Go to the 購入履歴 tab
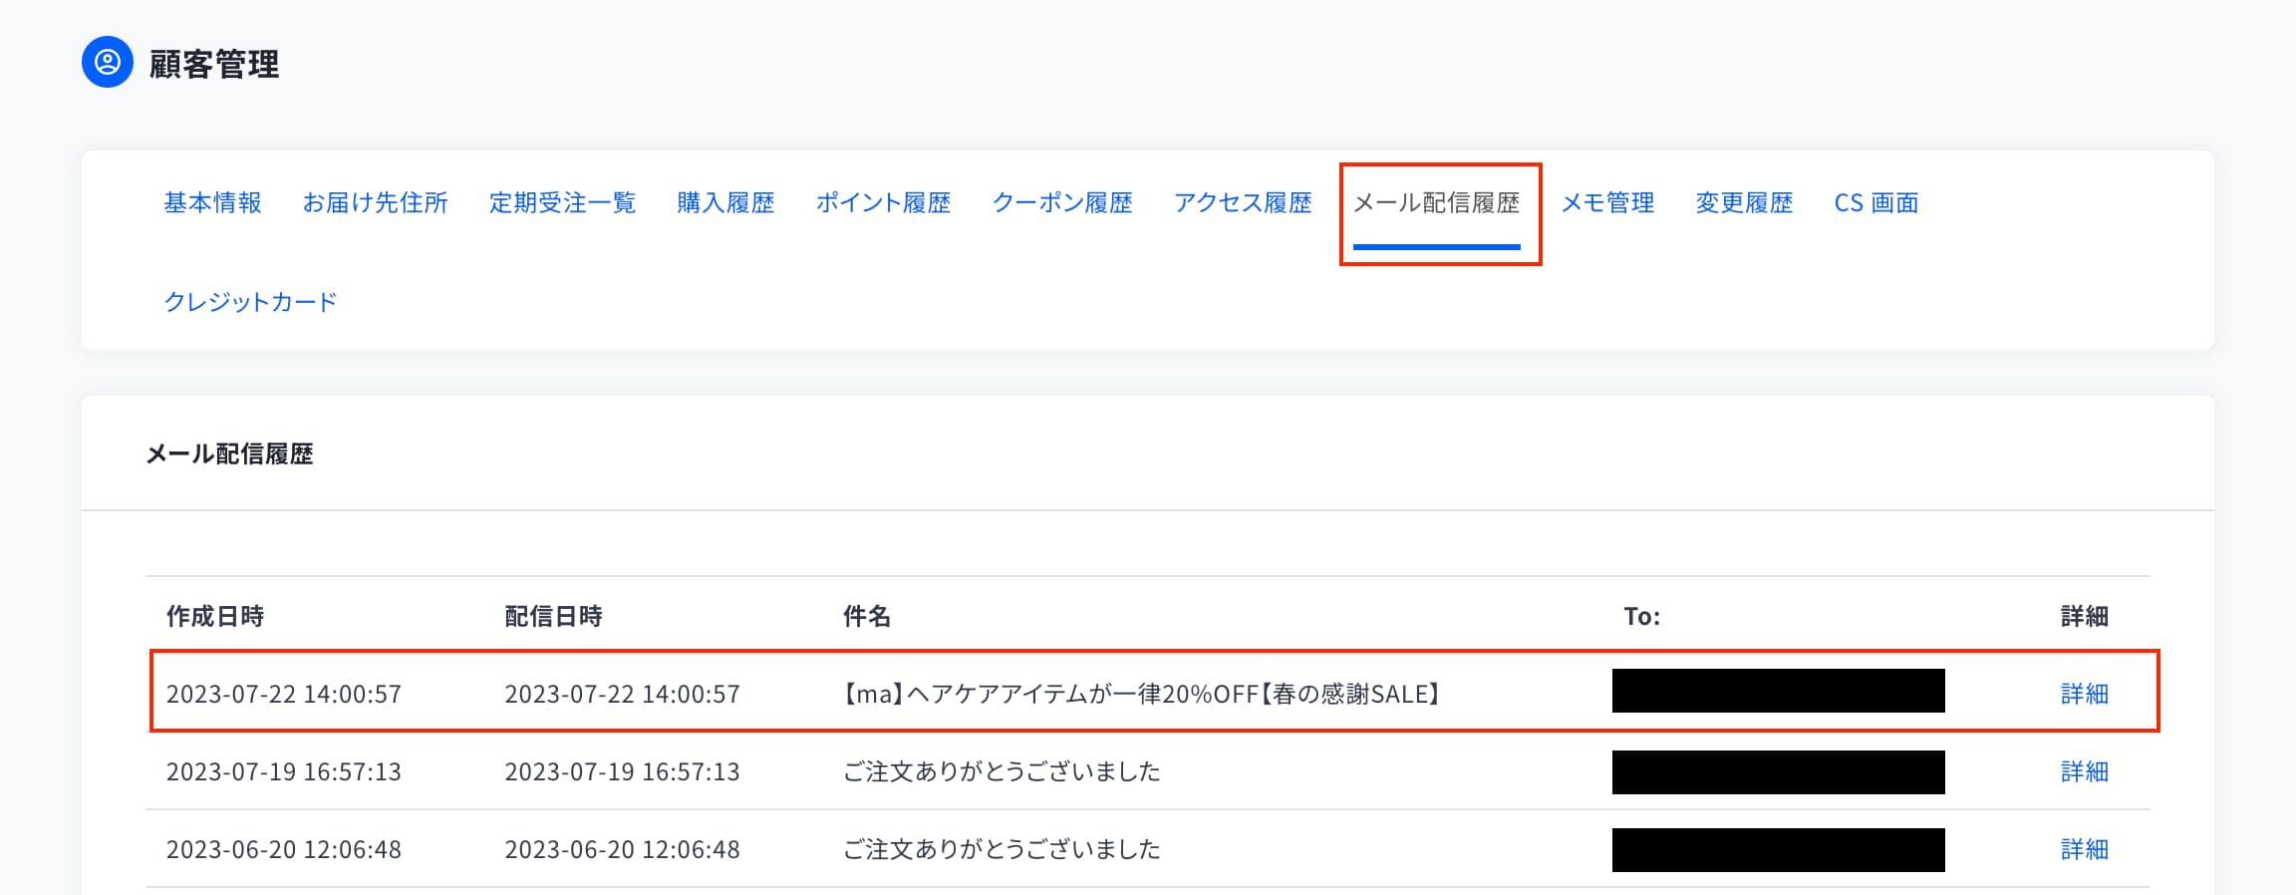This screenshot has height=895, width=2296. [x=725, y=203]
